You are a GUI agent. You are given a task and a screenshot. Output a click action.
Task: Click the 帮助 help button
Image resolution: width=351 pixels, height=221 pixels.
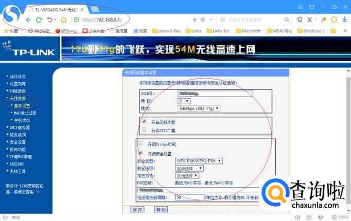161,210
